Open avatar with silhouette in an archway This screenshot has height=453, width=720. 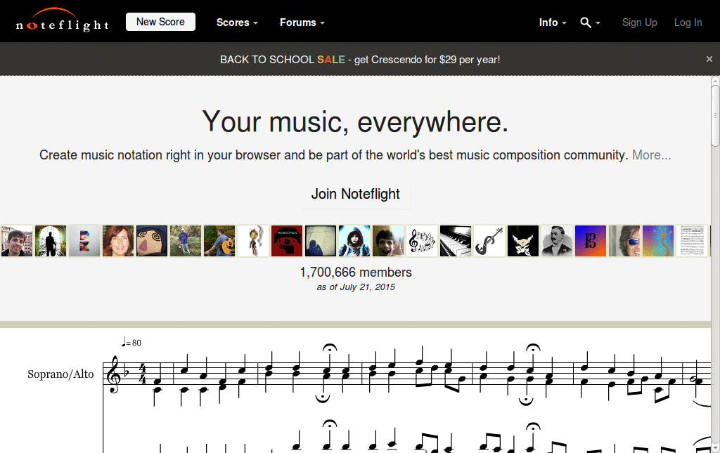coord(51,241)
